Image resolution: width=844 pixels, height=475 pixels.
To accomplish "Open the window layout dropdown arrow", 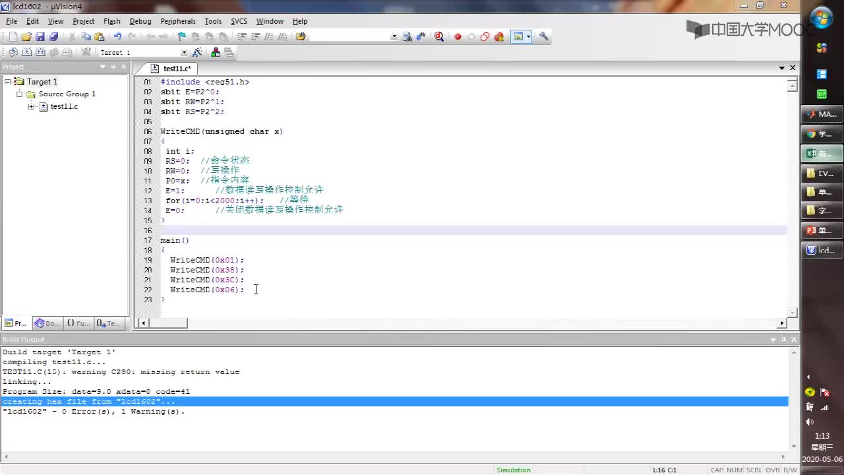I will point(528,37).
